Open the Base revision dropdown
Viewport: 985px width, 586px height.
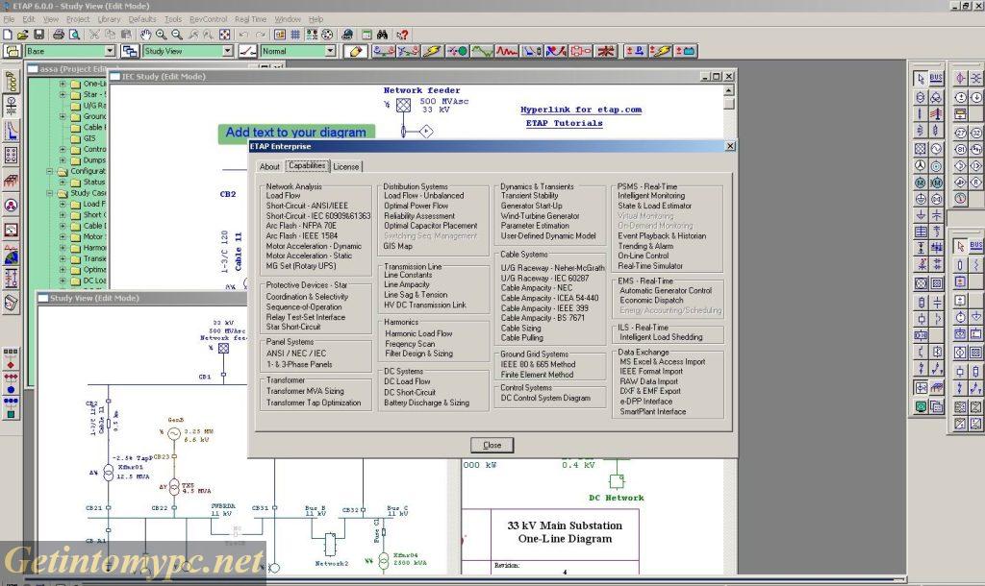click(109, 51)
